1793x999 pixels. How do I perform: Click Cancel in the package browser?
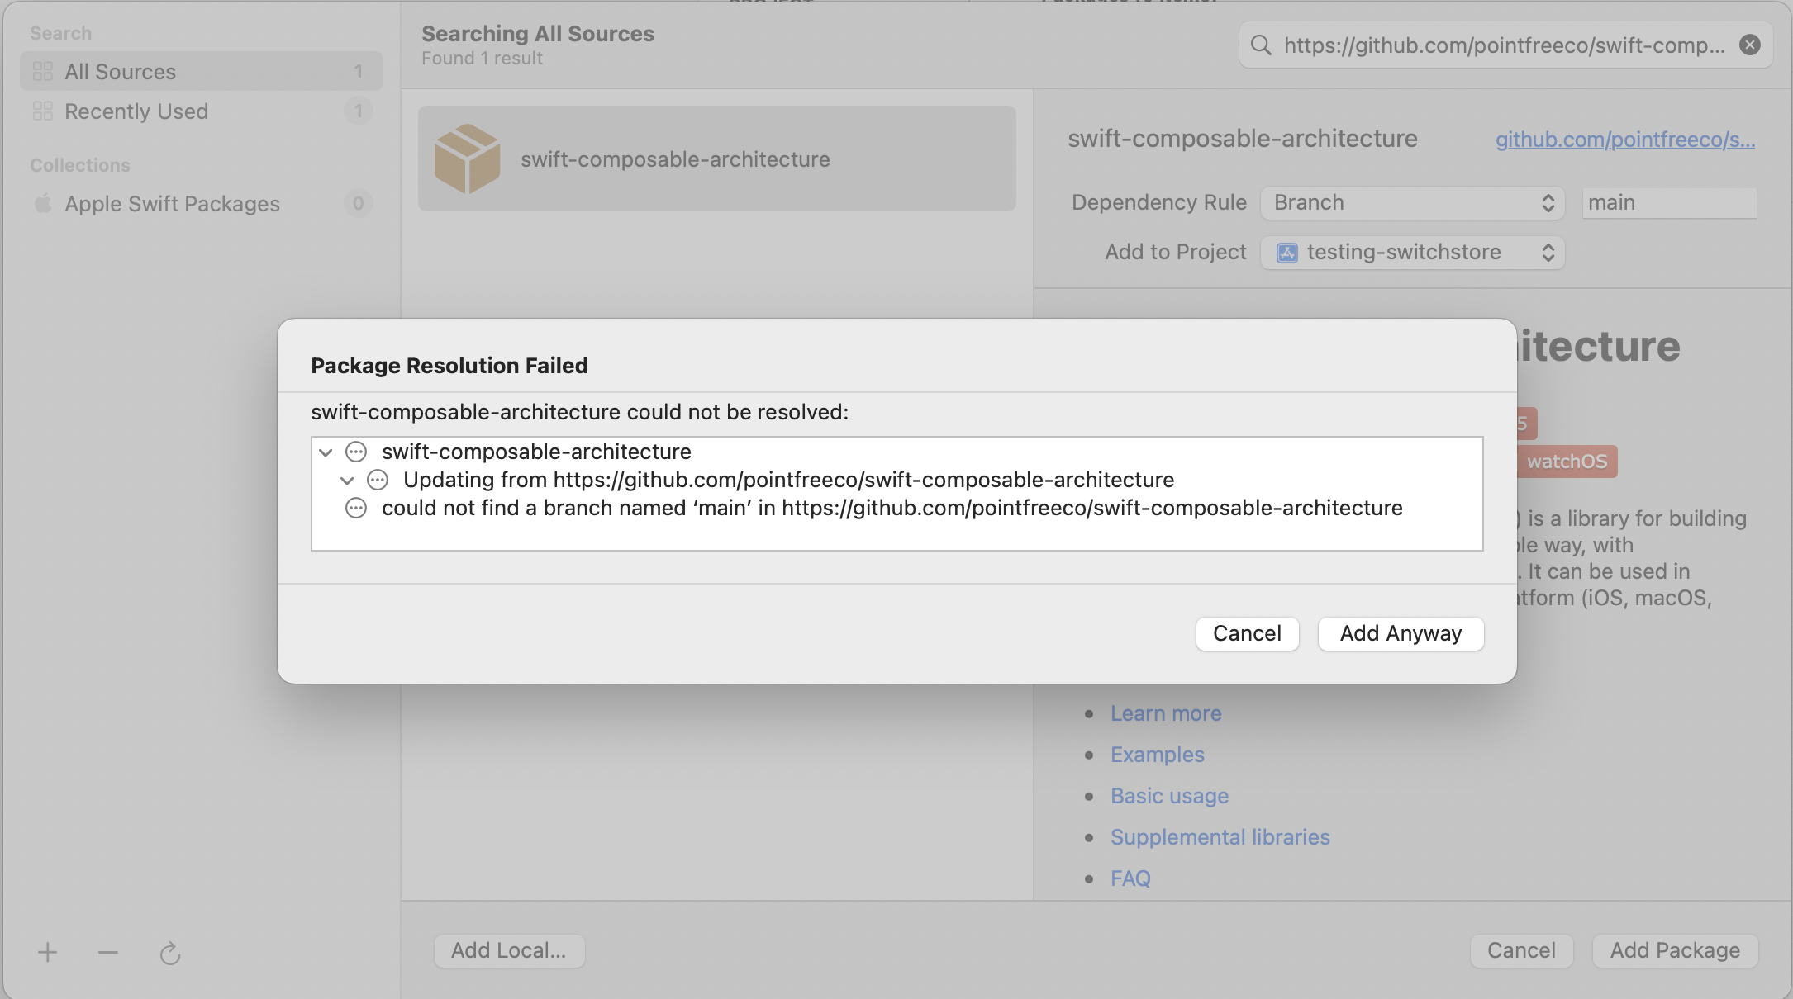pyautogui.click(x=1521, y=951)
